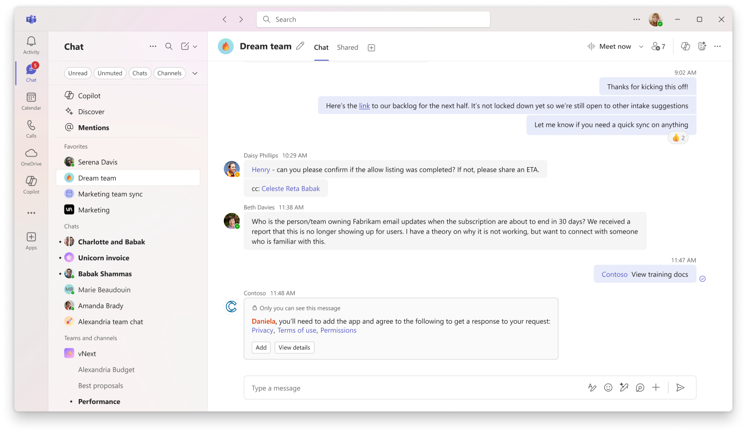This screenshot has width=747, height=433.
Task: Open more compose actions plus icon
Action: pos(656,388)
